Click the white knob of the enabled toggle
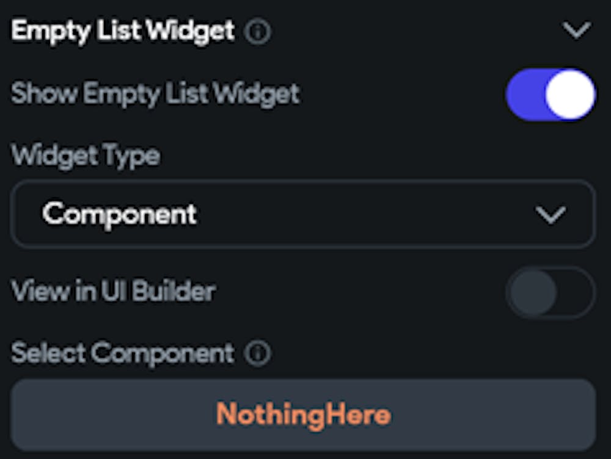The height and width of the screenshot is (459, 611). coord(569,94)
